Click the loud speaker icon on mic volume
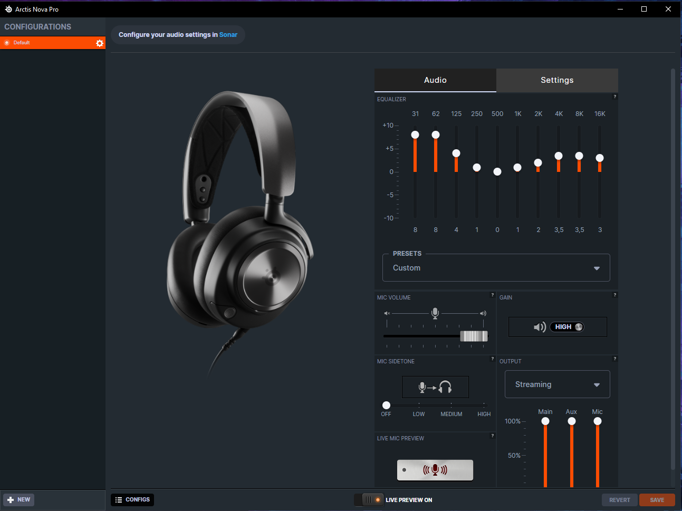 pos(483,313)
